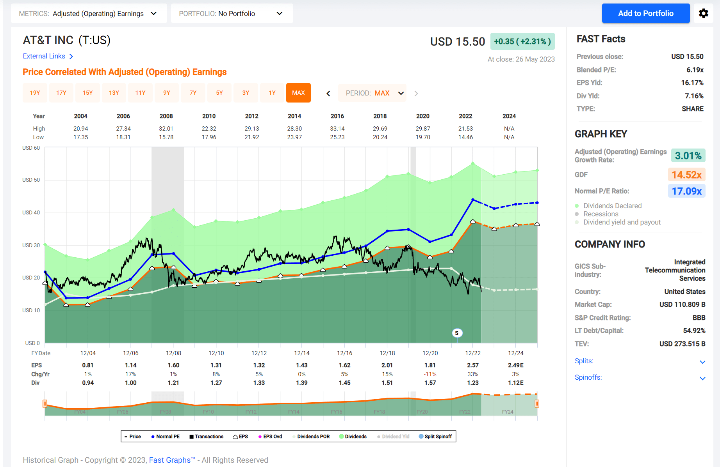Click the next period right arrow
The image size is (720, 467).
(x=416, y=94)
